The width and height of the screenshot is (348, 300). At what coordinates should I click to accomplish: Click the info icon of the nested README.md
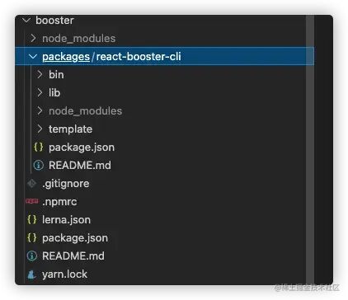(39, 165)
